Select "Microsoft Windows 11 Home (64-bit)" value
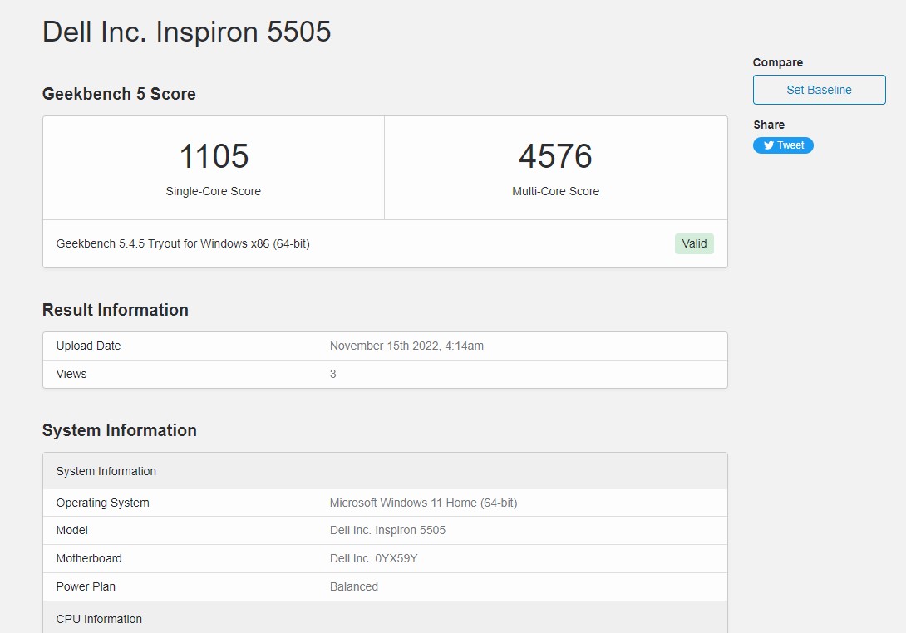The width and height of the screenshot is (906, 633). (424, 503)
